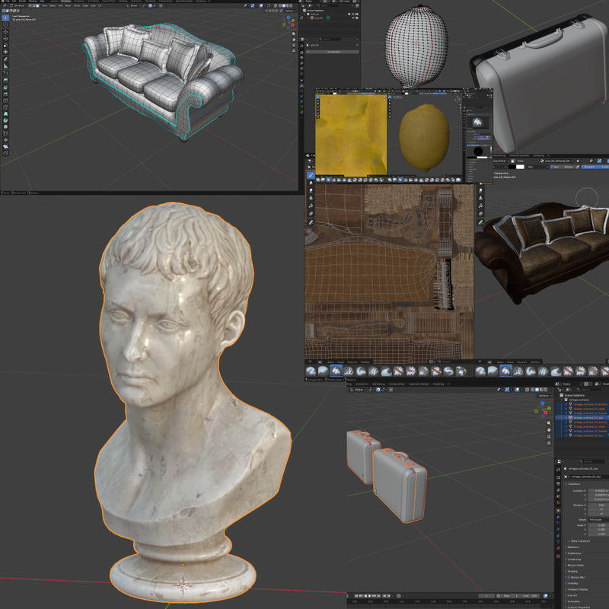Pick the Bevel tool in sofa edit viewport

click(x=5, y=94)
